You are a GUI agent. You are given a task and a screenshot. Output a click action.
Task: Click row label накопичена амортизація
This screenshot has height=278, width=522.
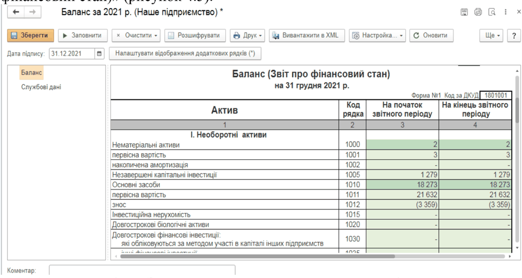[150, 165]
